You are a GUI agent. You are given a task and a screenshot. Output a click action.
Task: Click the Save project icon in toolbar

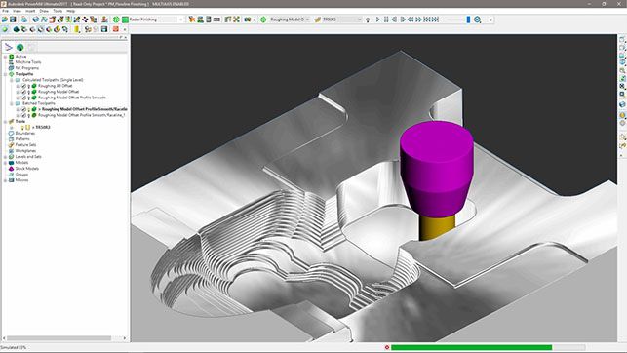tap(13, 20)
